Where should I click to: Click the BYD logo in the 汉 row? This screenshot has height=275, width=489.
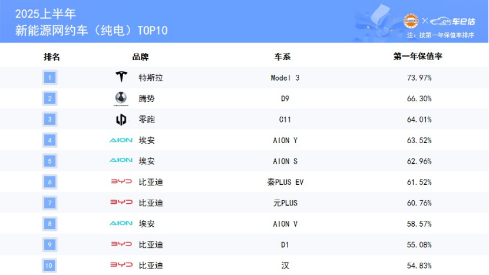(121, 265)
